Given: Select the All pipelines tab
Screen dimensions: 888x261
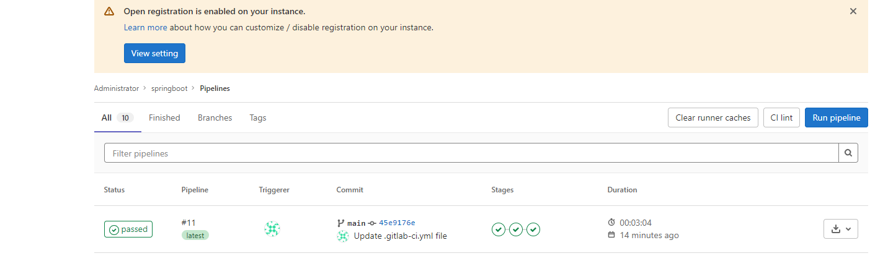Looking at the screenshot, I should (118, 118).
